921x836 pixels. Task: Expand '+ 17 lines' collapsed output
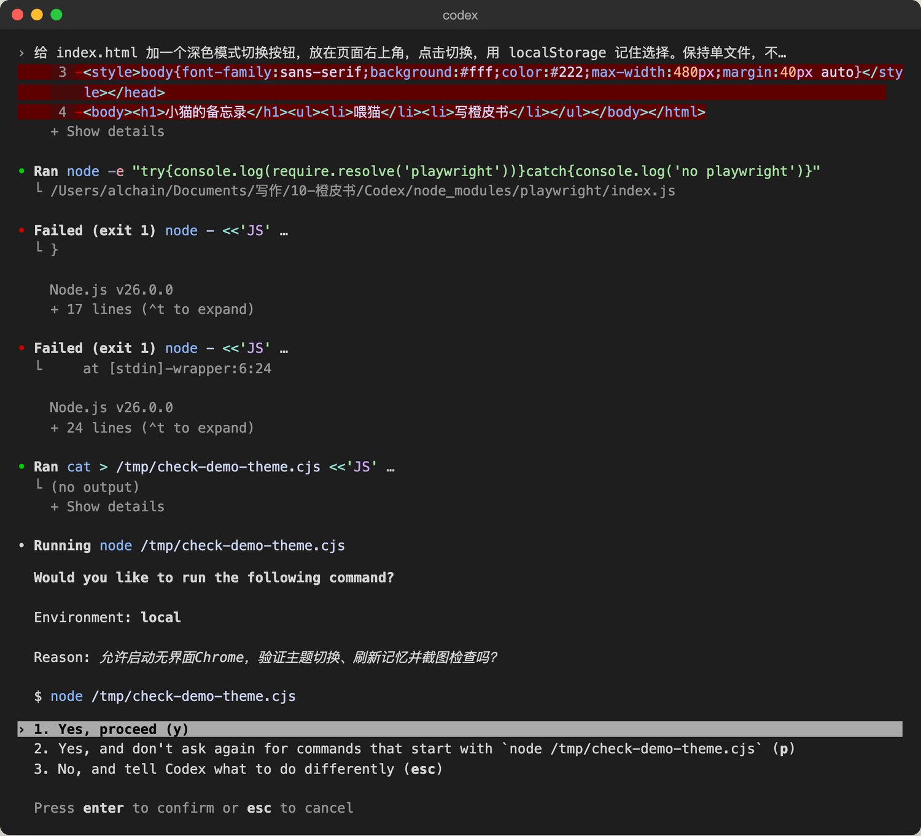click(152, 309)
